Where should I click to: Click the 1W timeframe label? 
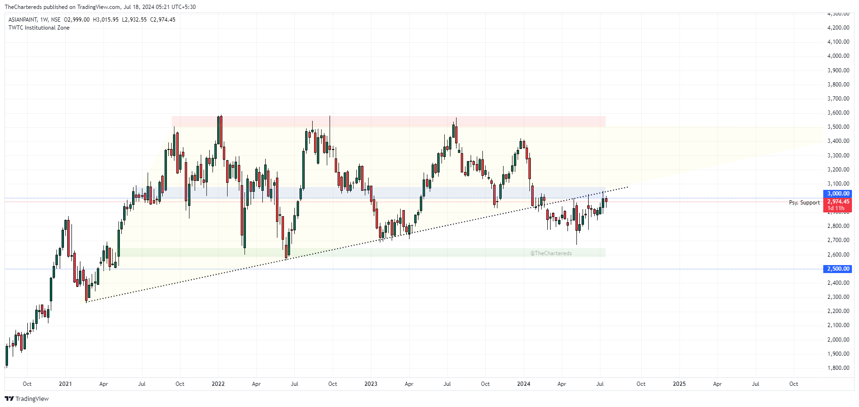coord(44,20)
